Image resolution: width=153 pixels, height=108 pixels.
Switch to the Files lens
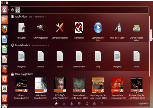[x=72, y=104]
